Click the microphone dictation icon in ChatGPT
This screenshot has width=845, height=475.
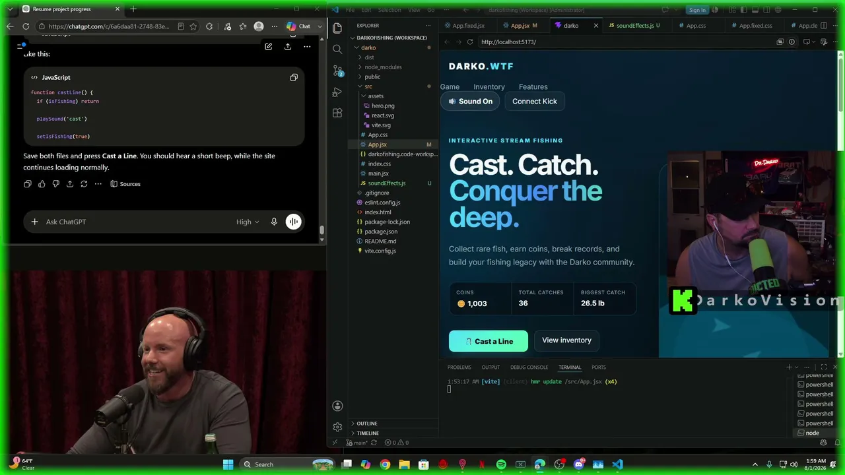274,222
